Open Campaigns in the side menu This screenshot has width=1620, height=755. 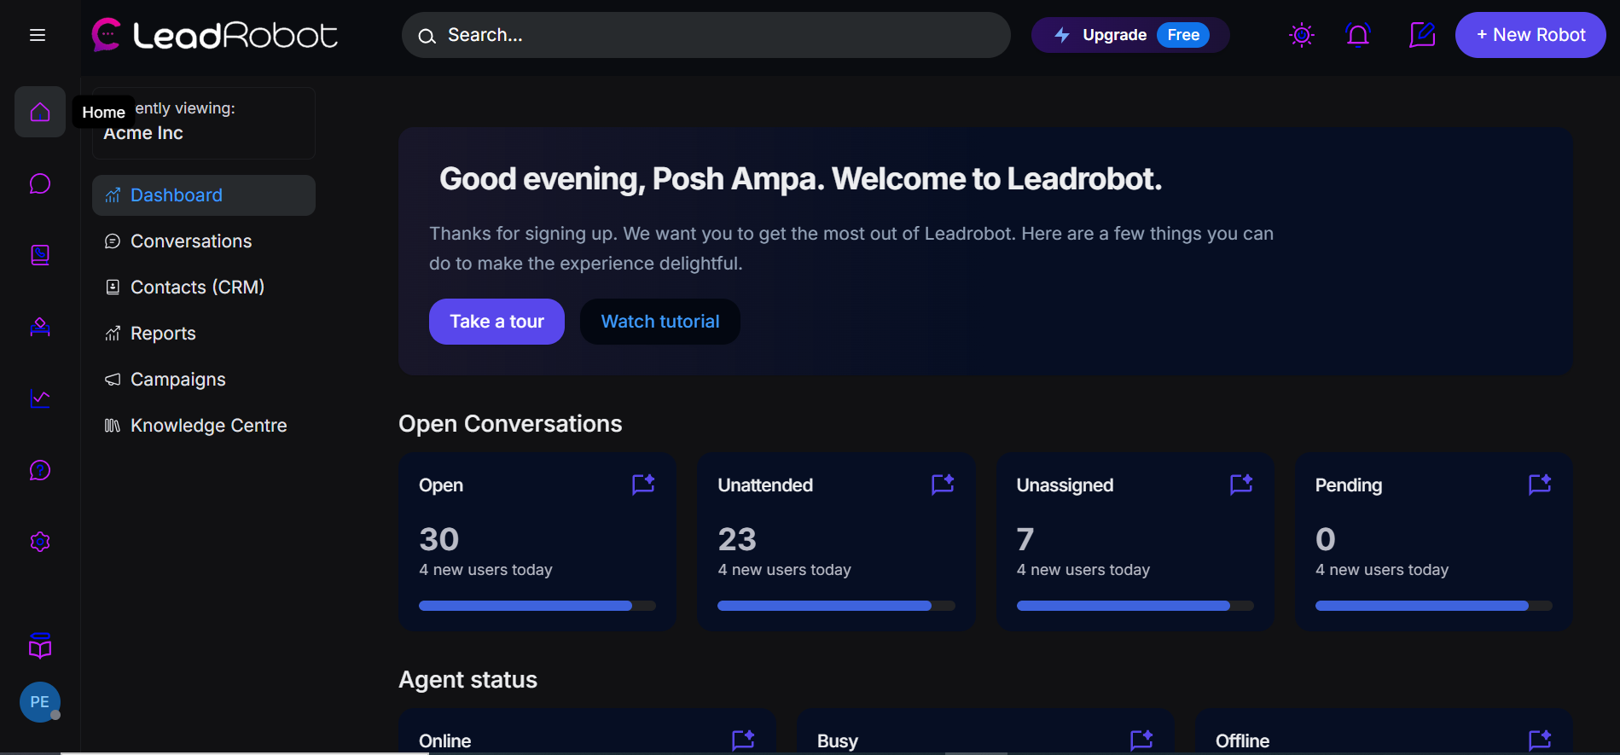pos(204,380)
